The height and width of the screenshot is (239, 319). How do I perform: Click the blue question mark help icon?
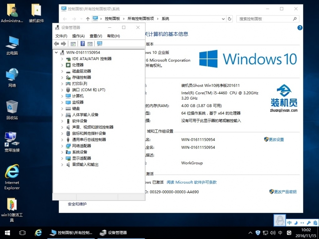click(83, 44)
